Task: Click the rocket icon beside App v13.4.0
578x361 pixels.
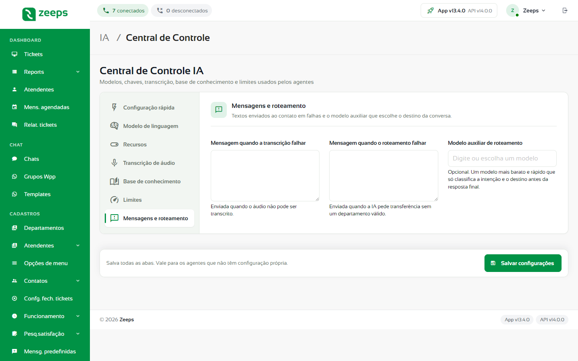Action: (430, 10)
